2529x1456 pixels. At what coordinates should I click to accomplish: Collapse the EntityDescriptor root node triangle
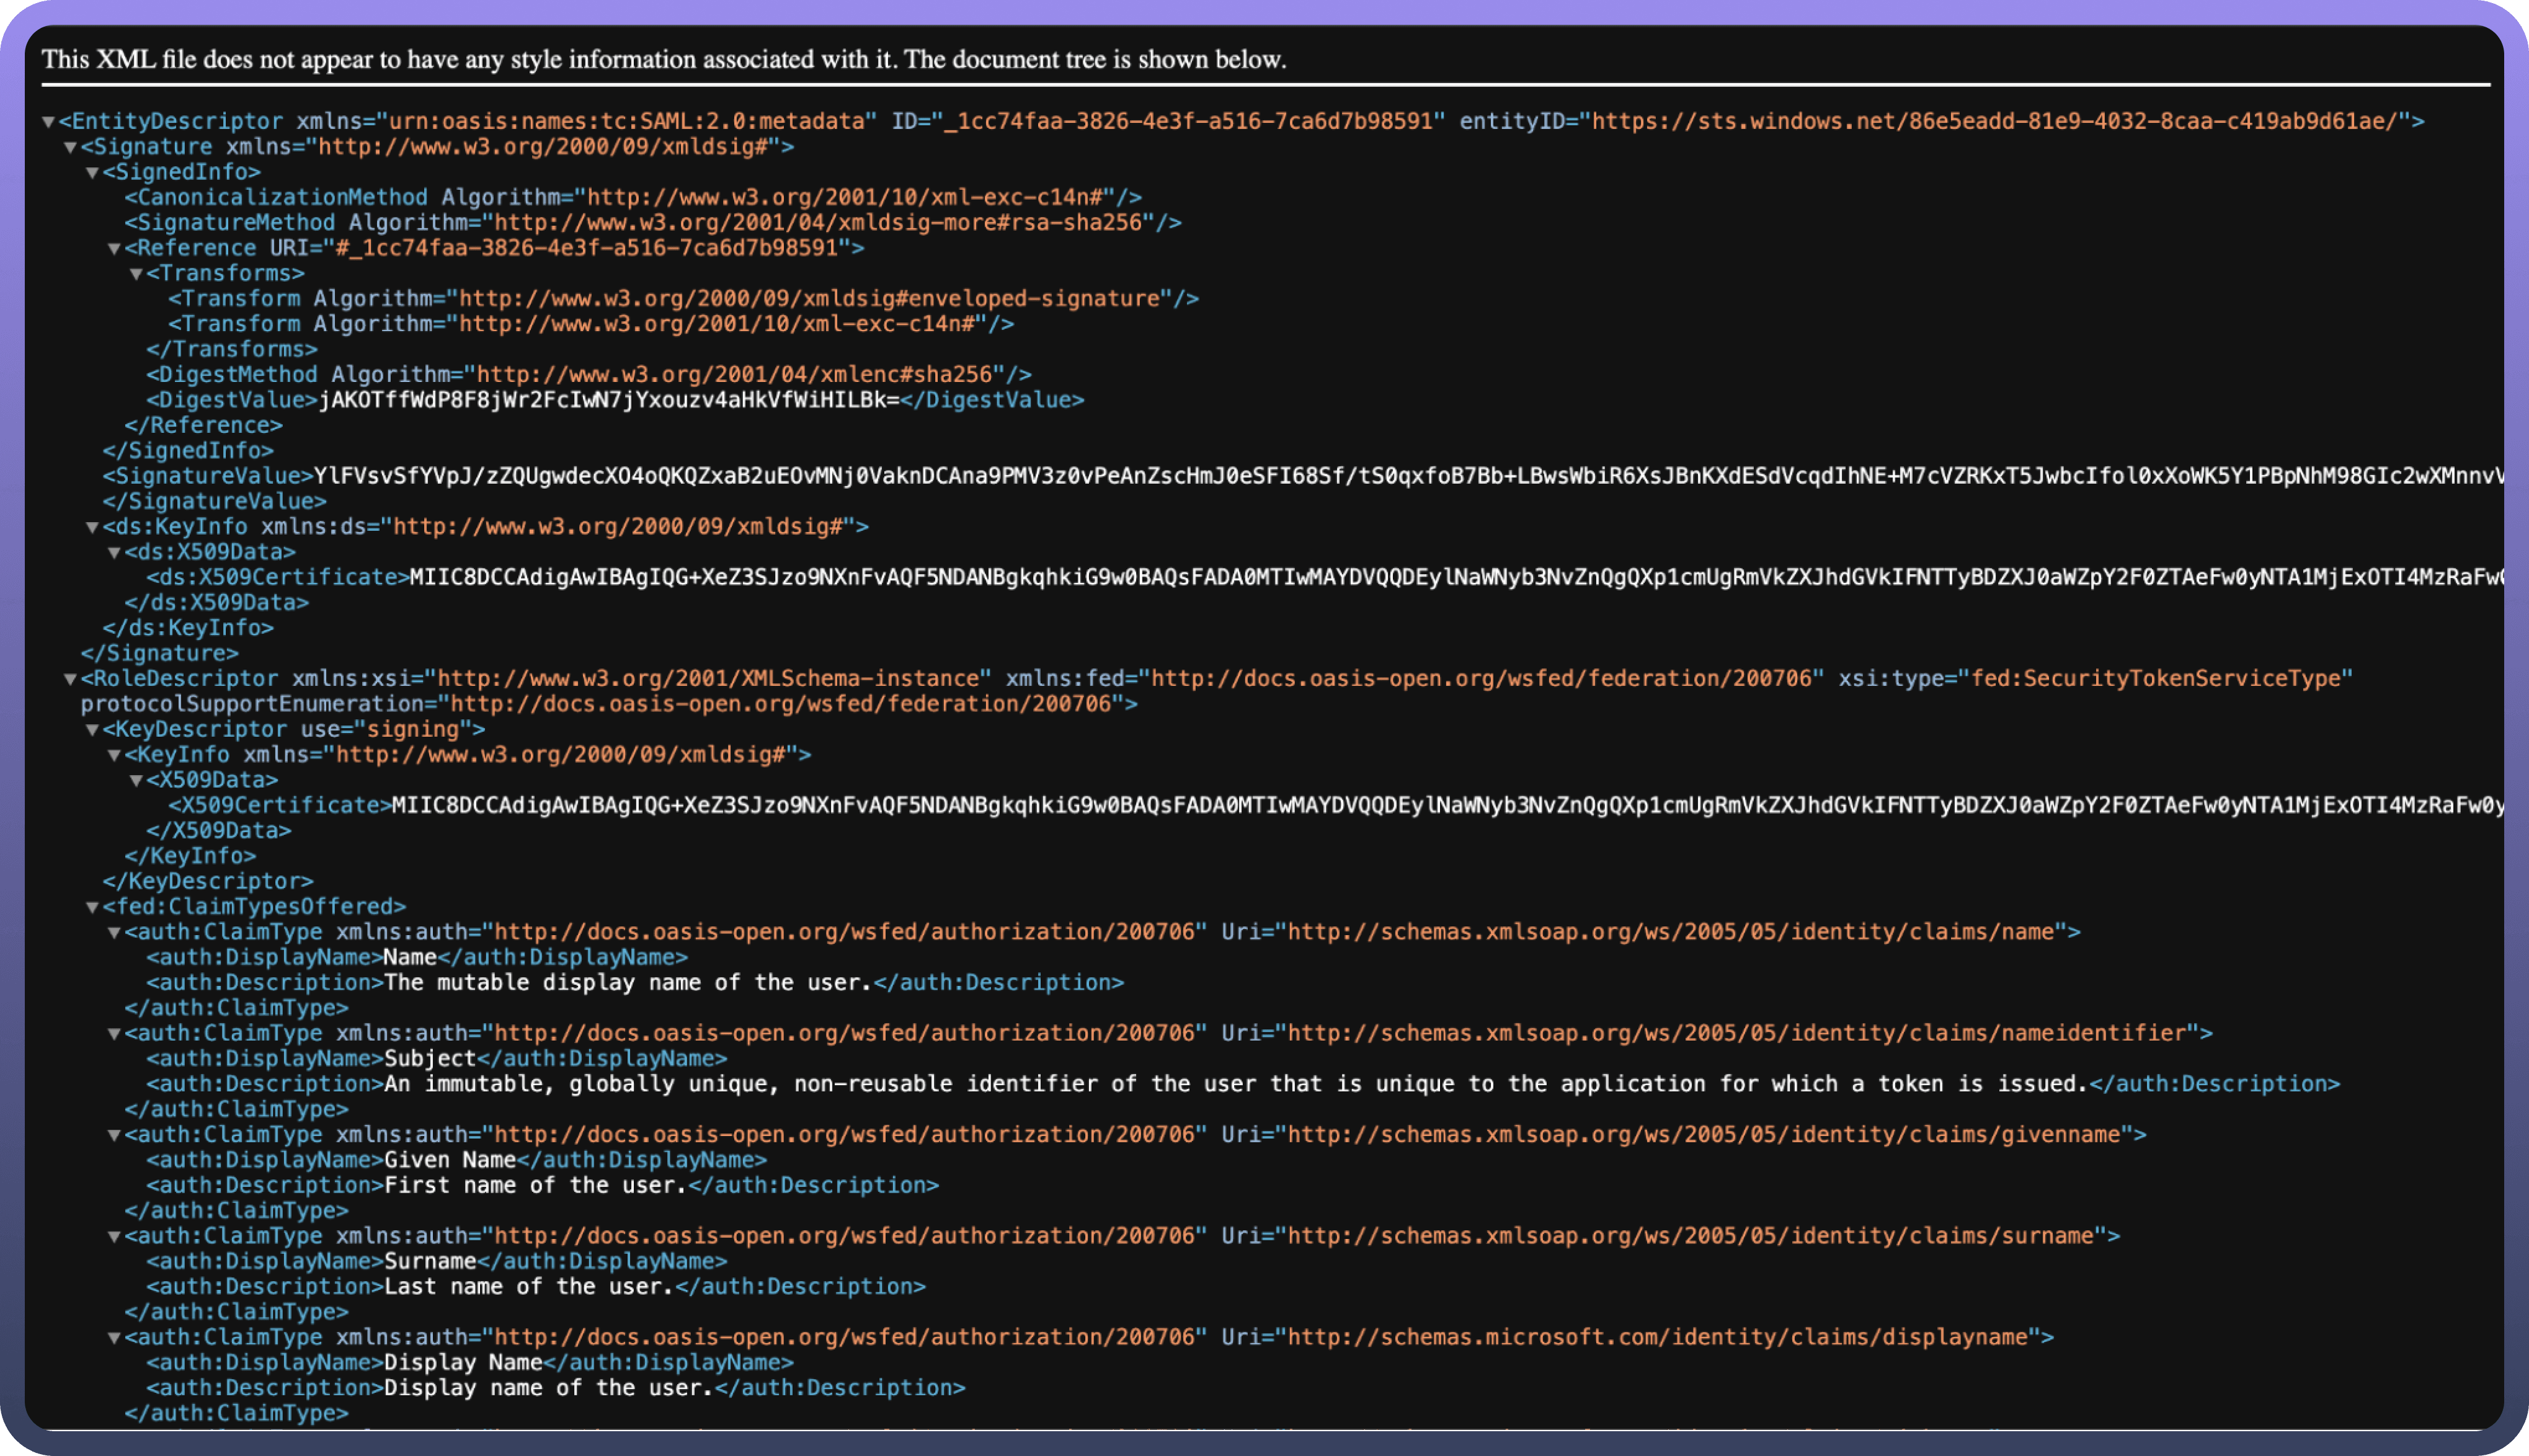pos(48,122)
